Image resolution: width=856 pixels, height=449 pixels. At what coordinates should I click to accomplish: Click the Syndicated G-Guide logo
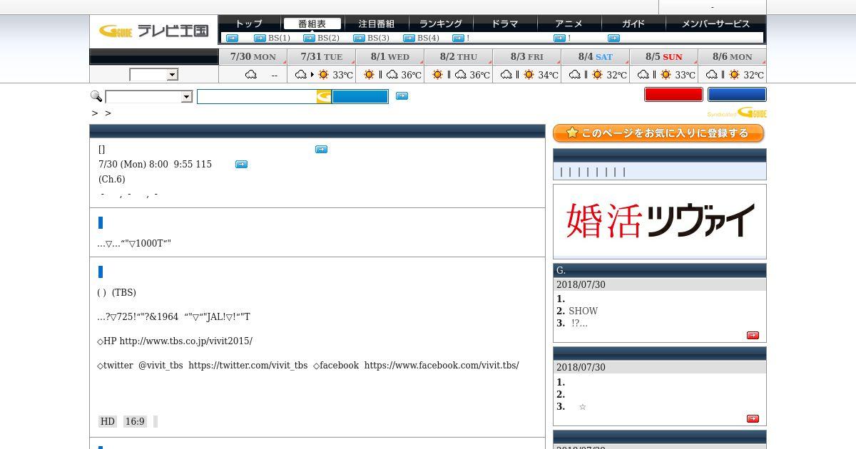coord(737,113)
